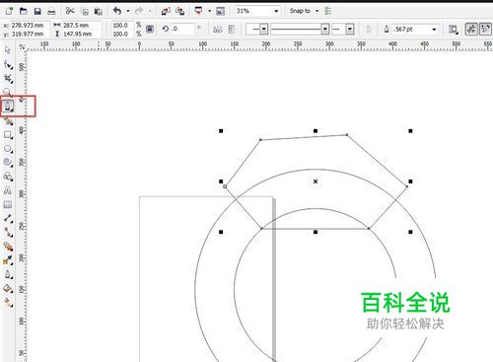Select the Connector tool
The height and width of the screenshot is (362, 493).
click(8, 232)
